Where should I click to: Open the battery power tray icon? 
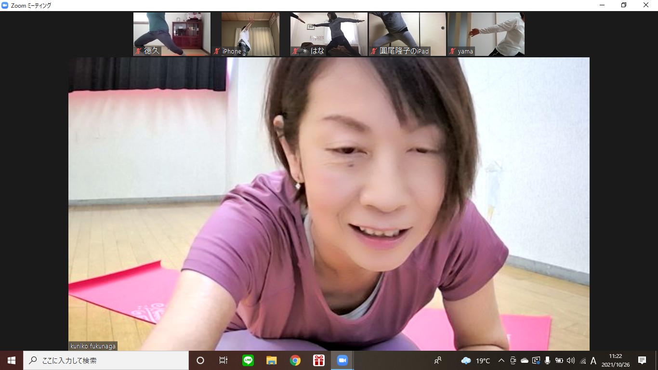pos(559,360)
